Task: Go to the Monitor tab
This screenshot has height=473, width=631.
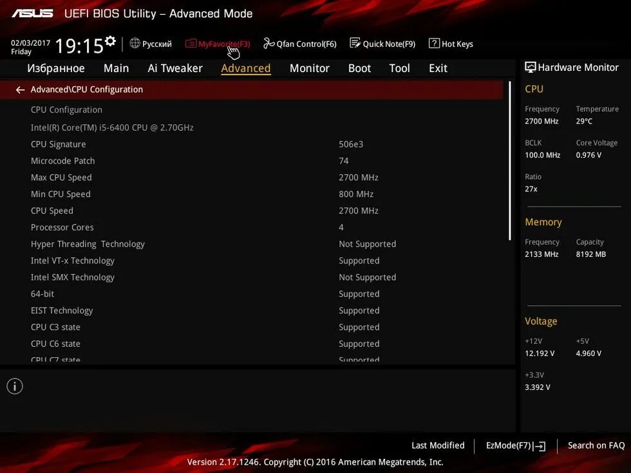Action: [x=310, y=68]
